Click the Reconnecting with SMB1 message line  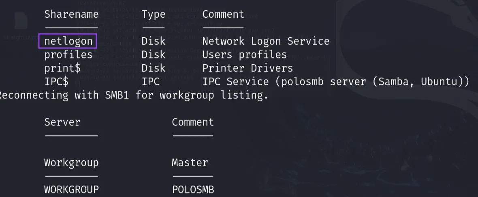pos(134,96)
